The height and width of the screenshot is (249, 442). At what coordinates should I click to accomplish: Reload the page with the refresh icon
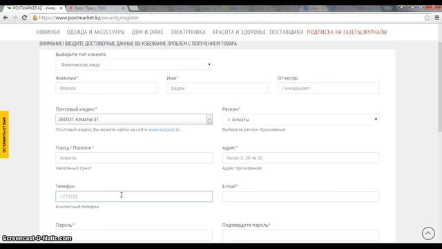(24, 18)
